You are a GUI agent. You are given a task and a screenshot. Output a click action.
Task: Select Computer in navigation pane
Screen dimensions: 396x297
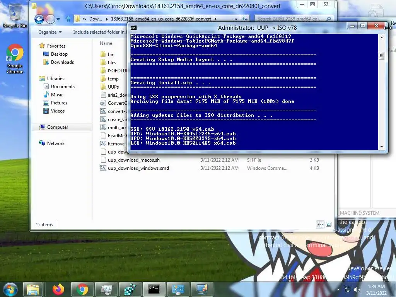(x=53, y=127)
